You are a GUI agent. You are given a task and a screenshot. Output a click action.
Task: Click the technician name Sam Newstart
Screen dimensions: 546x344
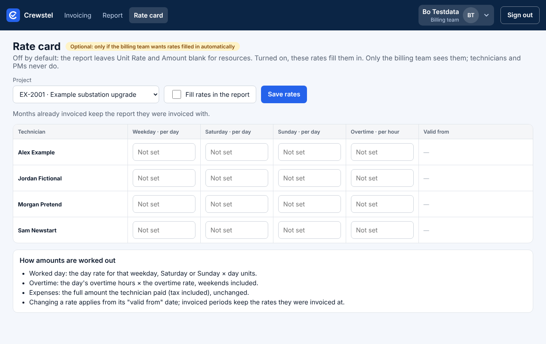coord(37,230)
